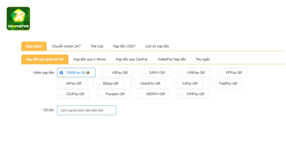Select CSJPay-QR channel
This screenshot has height=161, width=286.
pos(73,94)
